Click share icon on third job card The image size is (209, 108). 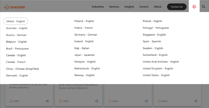[x=146, y=101]
